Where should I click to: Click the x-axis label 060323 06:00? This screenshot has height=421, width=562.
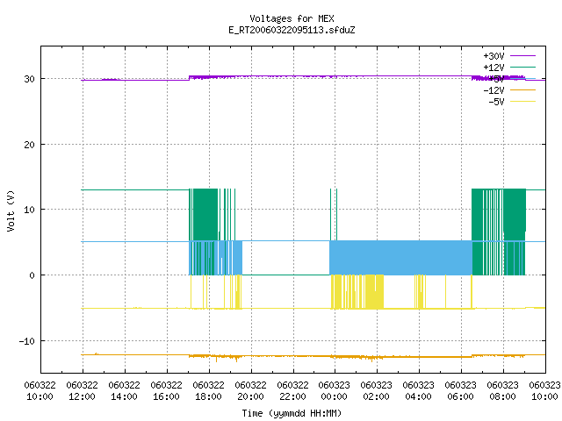460,391
